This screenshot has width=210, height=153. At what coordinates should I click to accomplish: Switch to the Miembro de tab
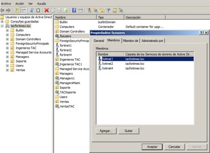point(131,41)
